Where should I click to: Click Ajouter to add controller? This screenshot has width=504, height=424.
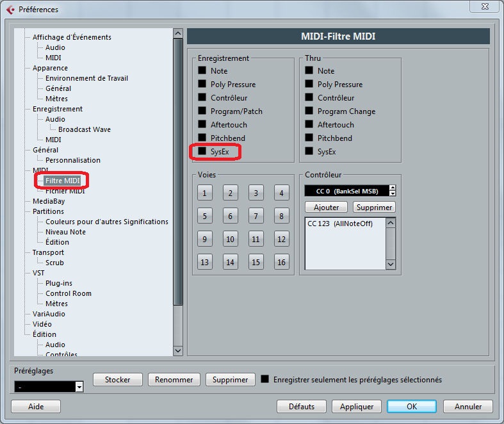pyautogui.click(x=326, y=208)
